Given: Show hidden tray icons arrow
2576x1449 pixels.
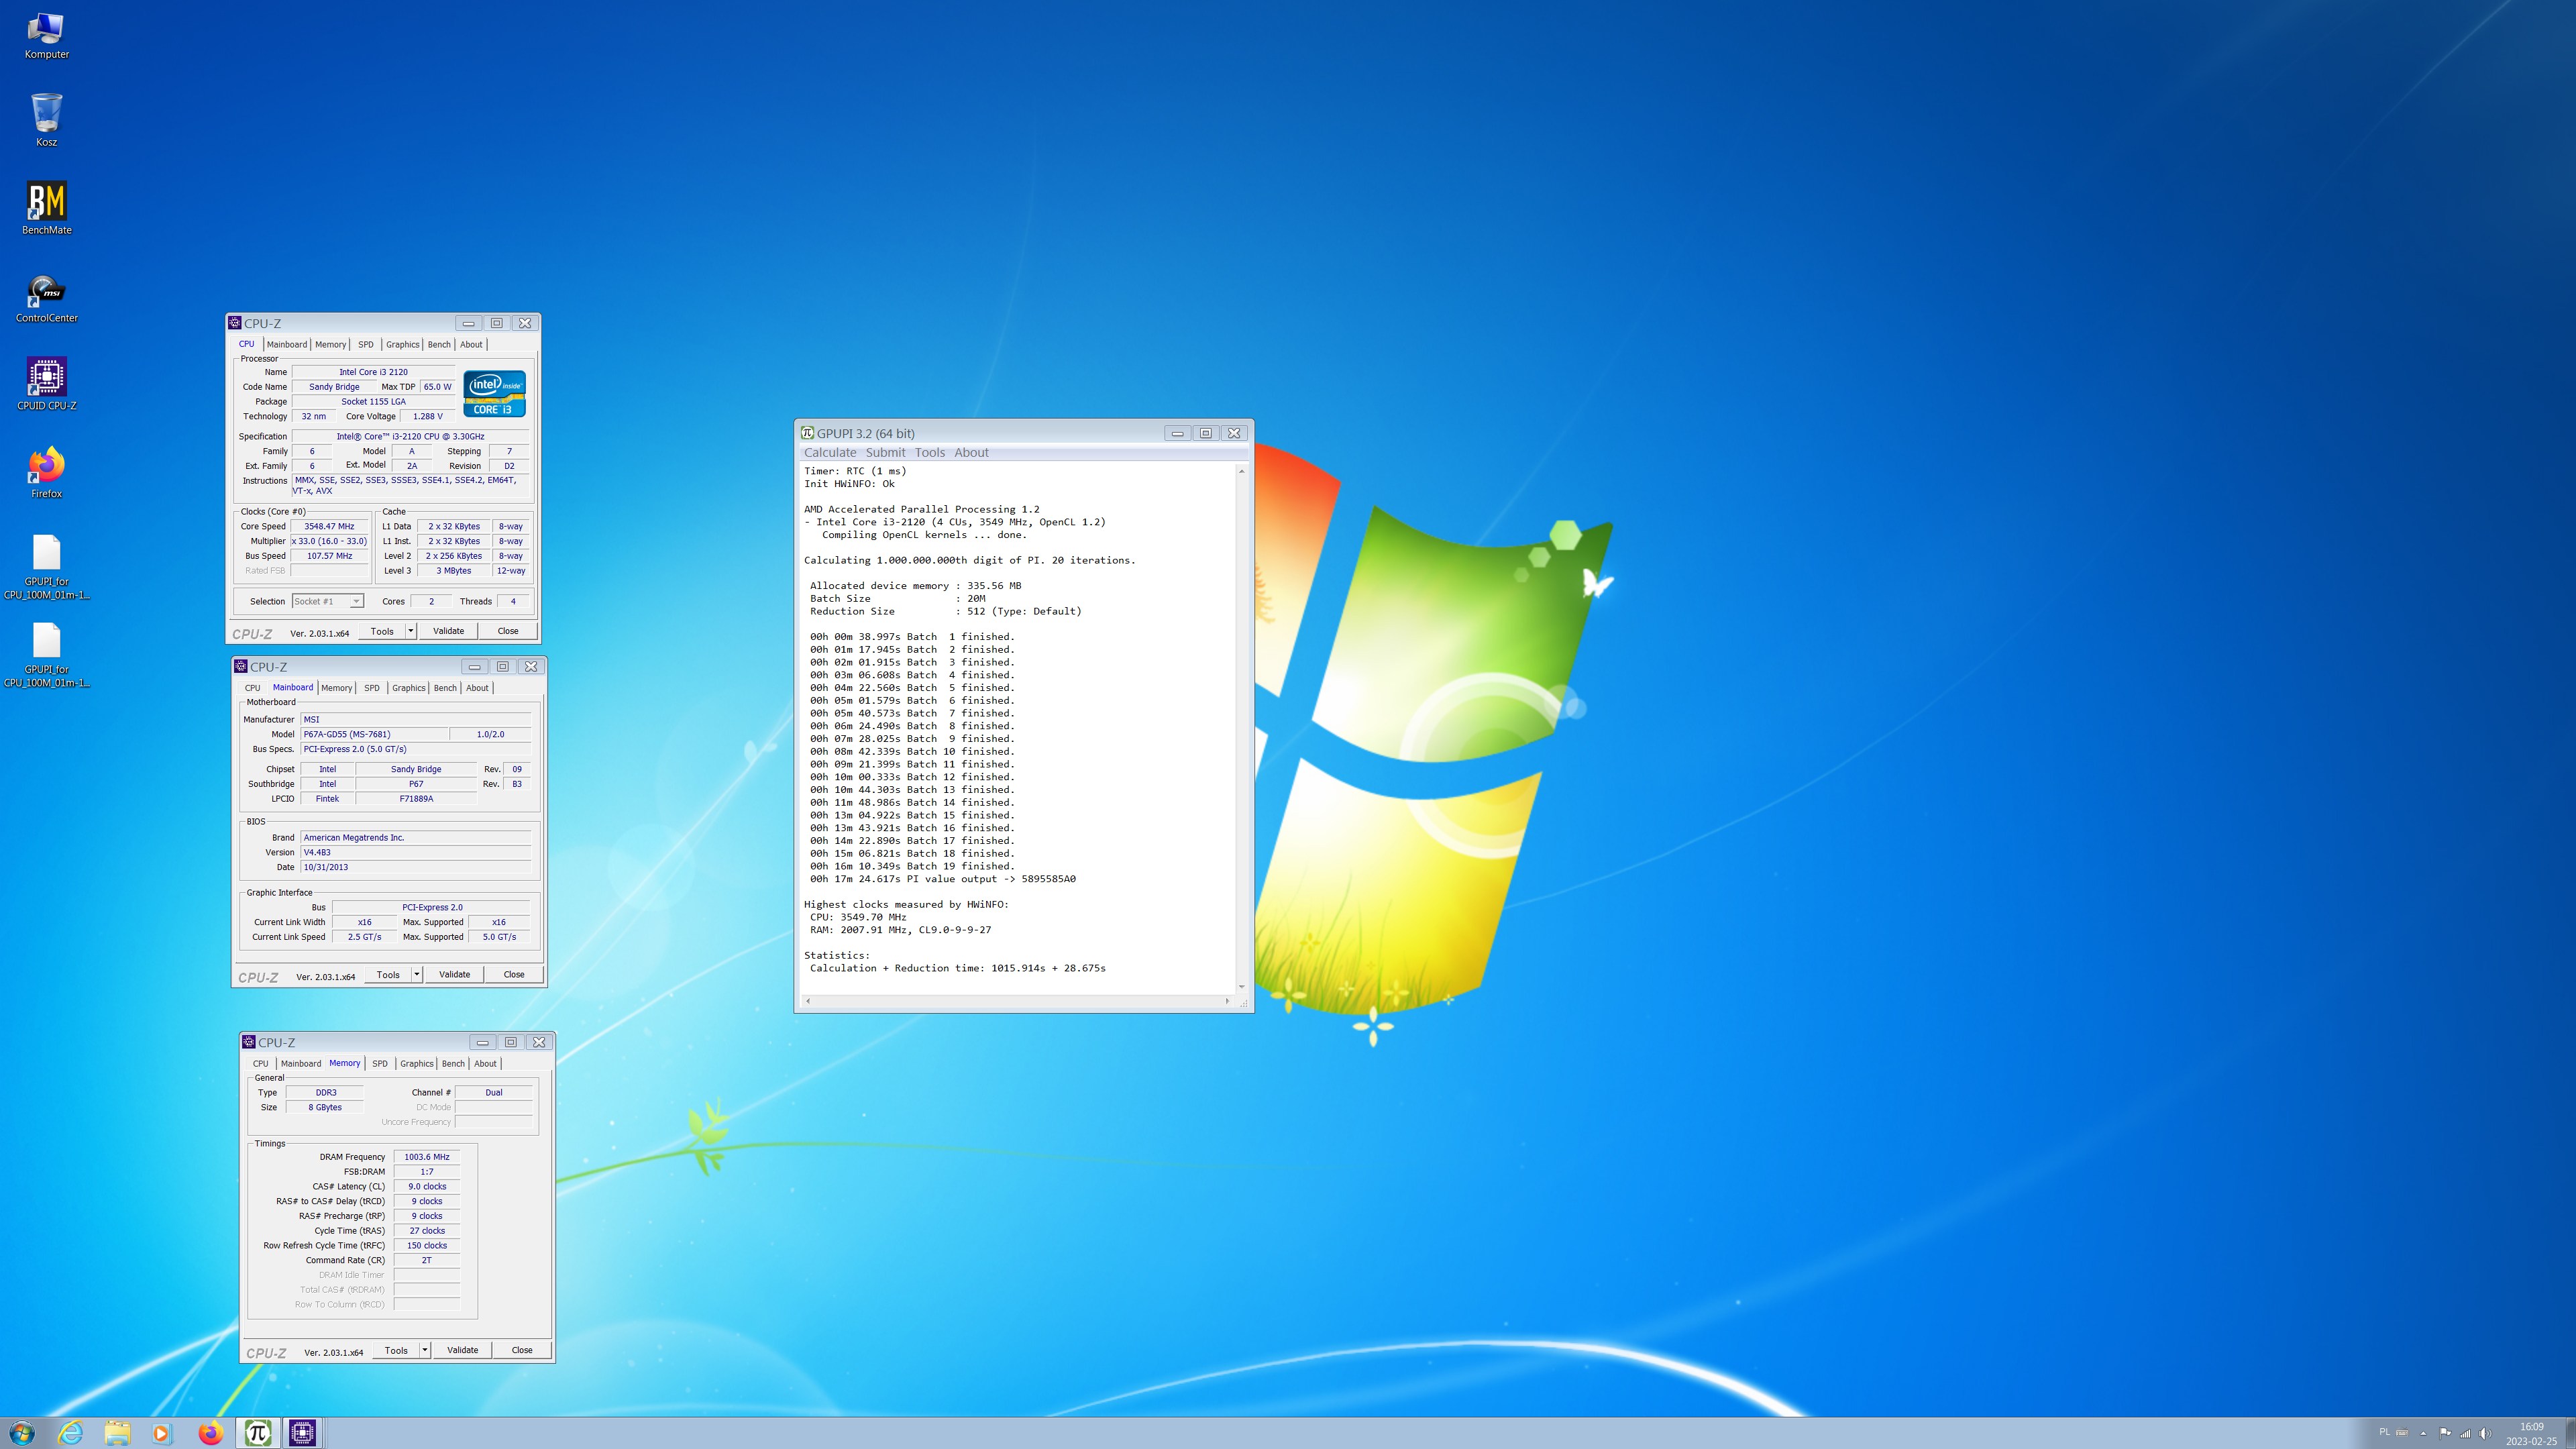Looking at the screenshot, I should [x=2423, y=1433].
